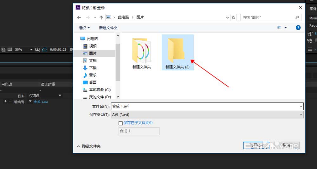317x169 pixels.
Task: Expand the 输出到 dropdown arrow
Action: click(30, 101)
